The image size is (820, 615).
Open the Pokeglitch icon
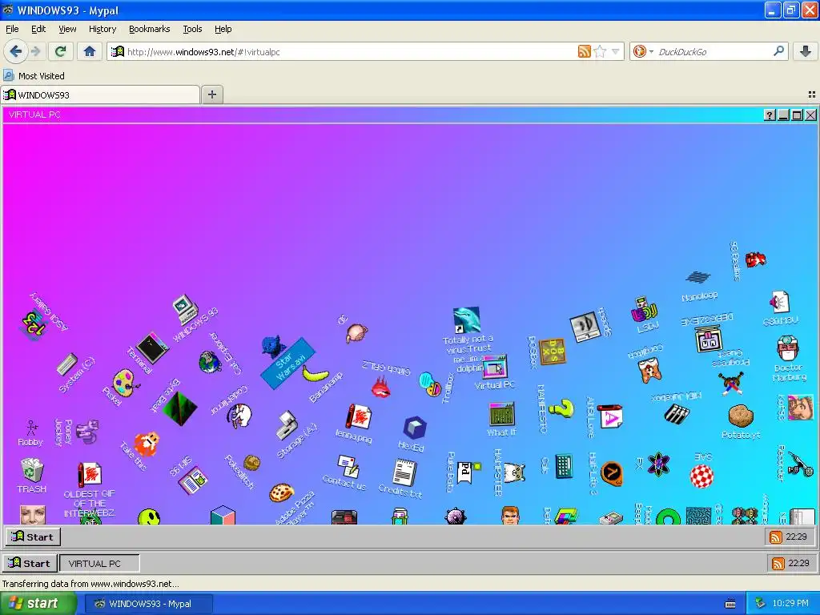pos(251,463)
